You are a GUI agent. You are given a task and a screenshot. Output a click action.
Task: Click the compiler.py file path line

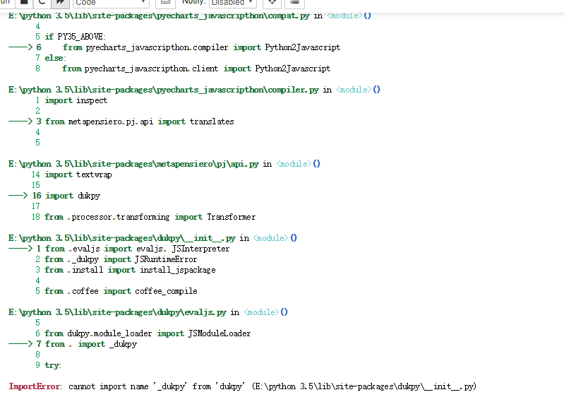194,90
